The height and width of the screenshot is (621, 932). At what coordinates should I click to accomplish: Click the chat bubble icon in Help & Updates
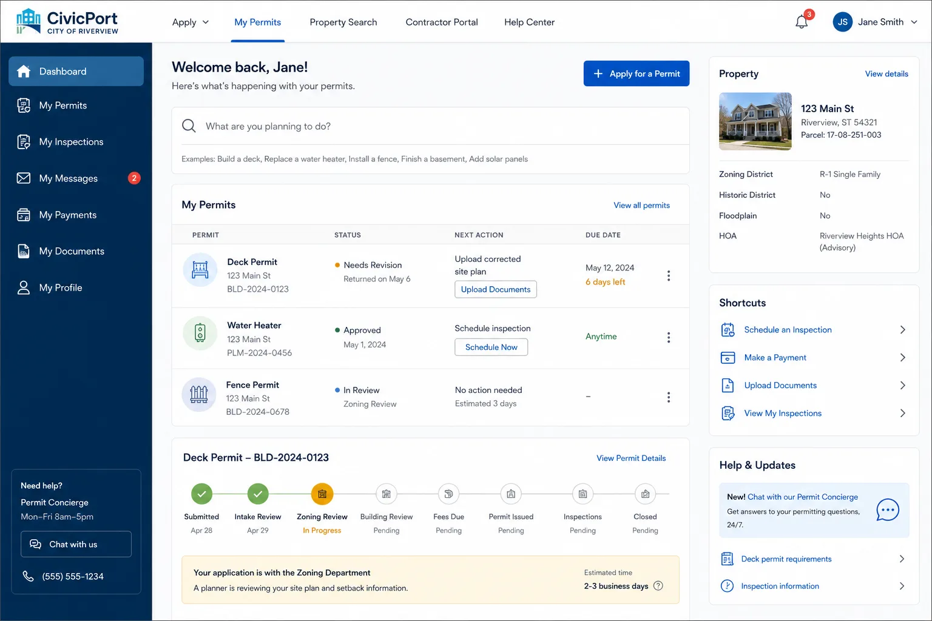click(x=888, y=510)
